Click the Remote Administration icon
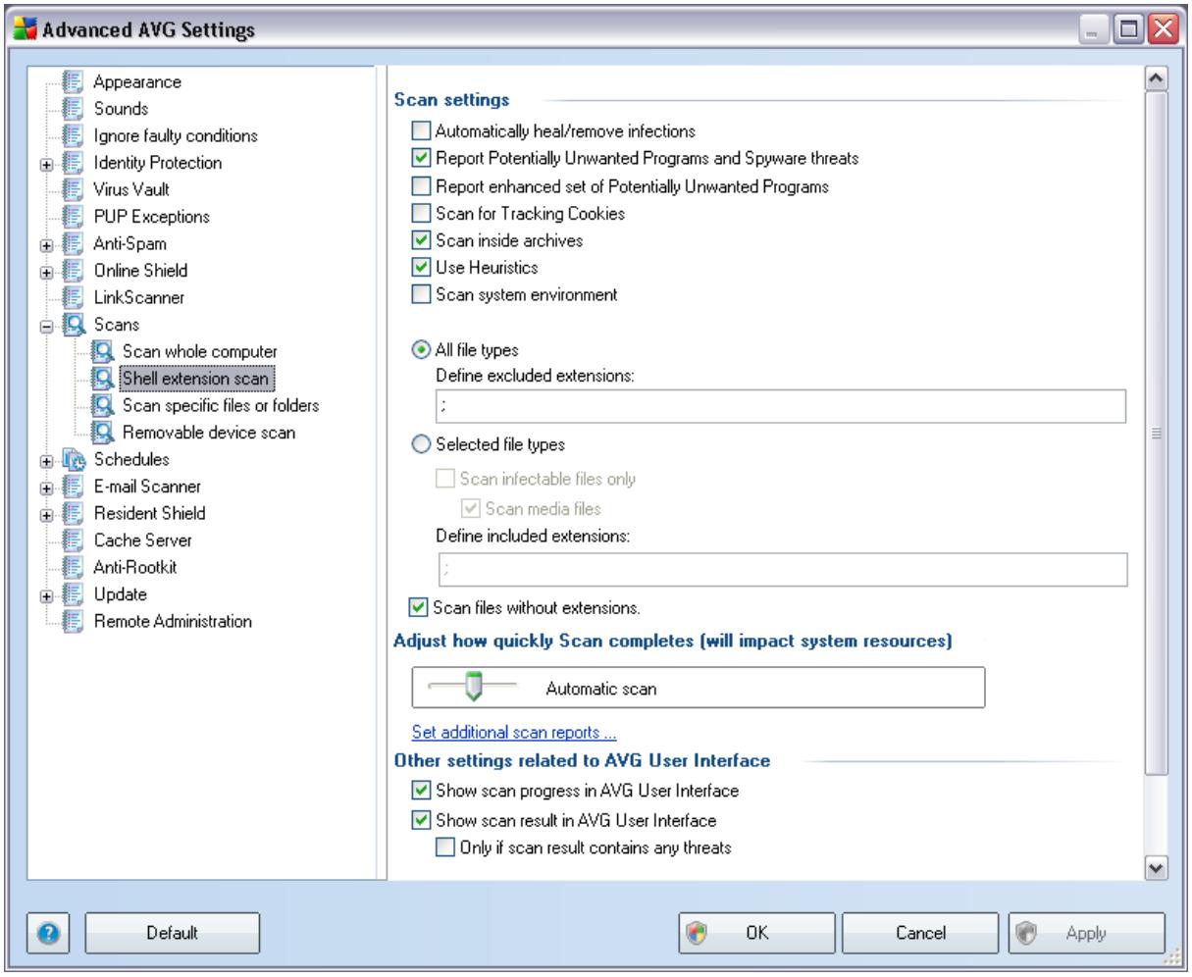 click(x=74, y=621)
